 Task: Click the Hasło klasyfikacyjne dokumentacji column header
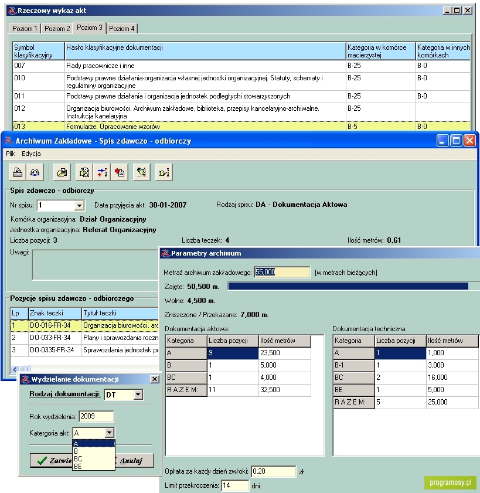[205, 51]
